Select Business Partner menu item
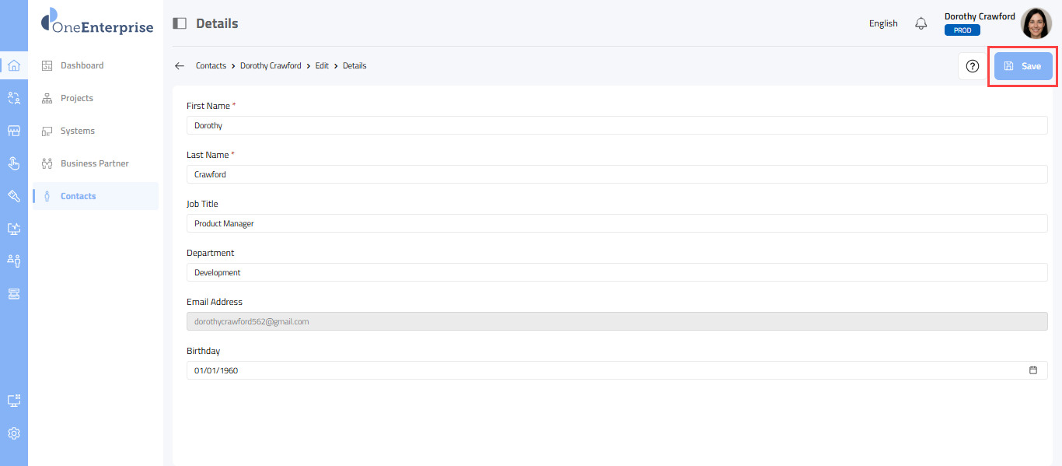Screen dimensions: 1062x466 [94, 163]
